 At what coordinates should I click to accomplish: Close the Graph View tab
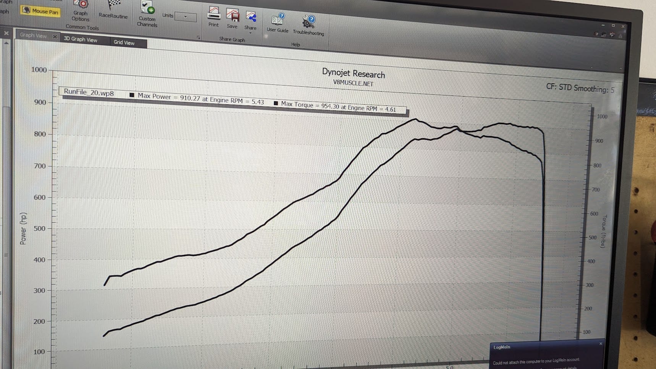click(x=55, y=37)
